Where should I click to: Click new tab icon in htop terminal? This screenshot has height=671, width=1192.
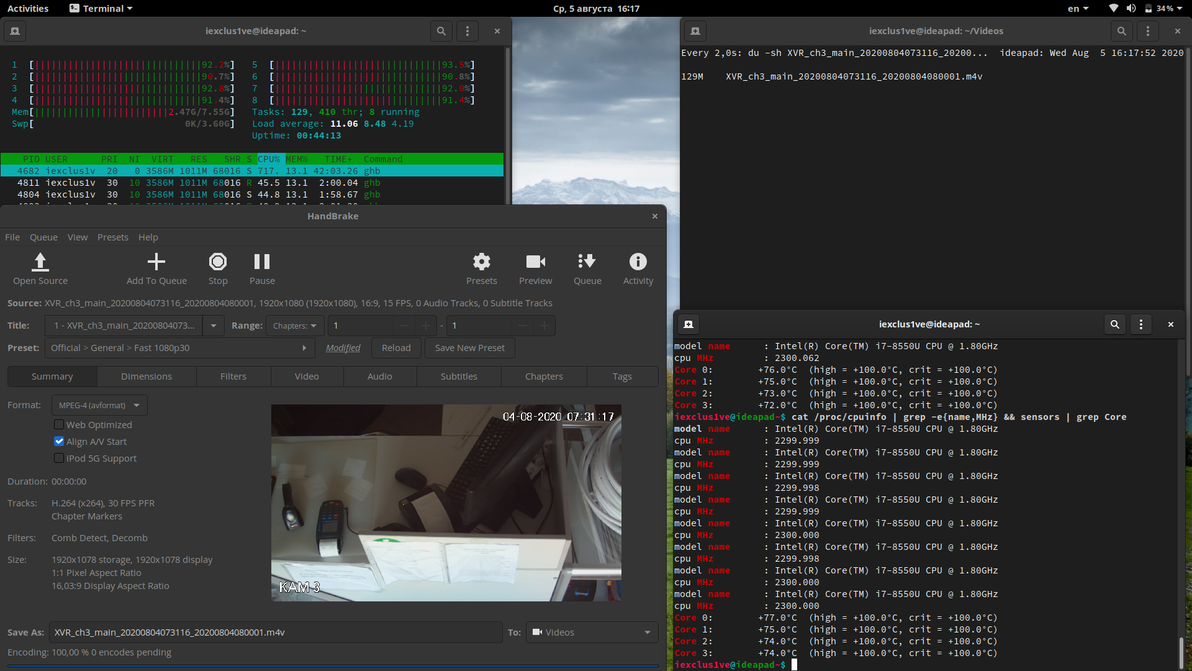coord(15,31)
